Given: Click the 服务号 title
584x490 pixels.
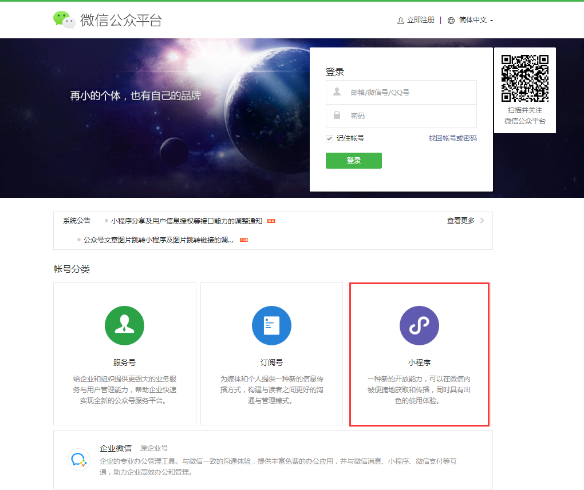Looking at the screenshot, I should [124, 362].
